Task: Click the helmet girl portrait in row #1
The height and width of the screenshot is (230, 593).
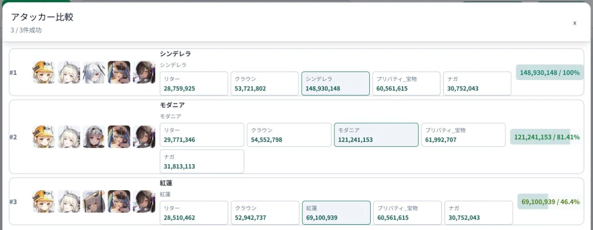Action: pyautogui.click(x=44, y=72)
